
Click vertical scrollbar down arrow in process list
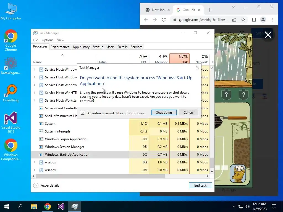click(212, 172)
